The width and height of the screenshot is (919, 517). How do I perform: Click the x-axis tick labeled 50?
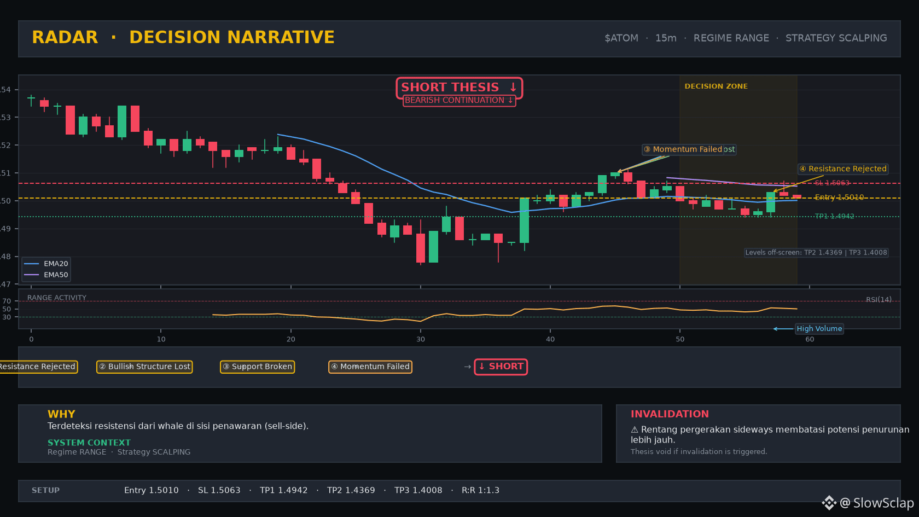click(680, 339)
